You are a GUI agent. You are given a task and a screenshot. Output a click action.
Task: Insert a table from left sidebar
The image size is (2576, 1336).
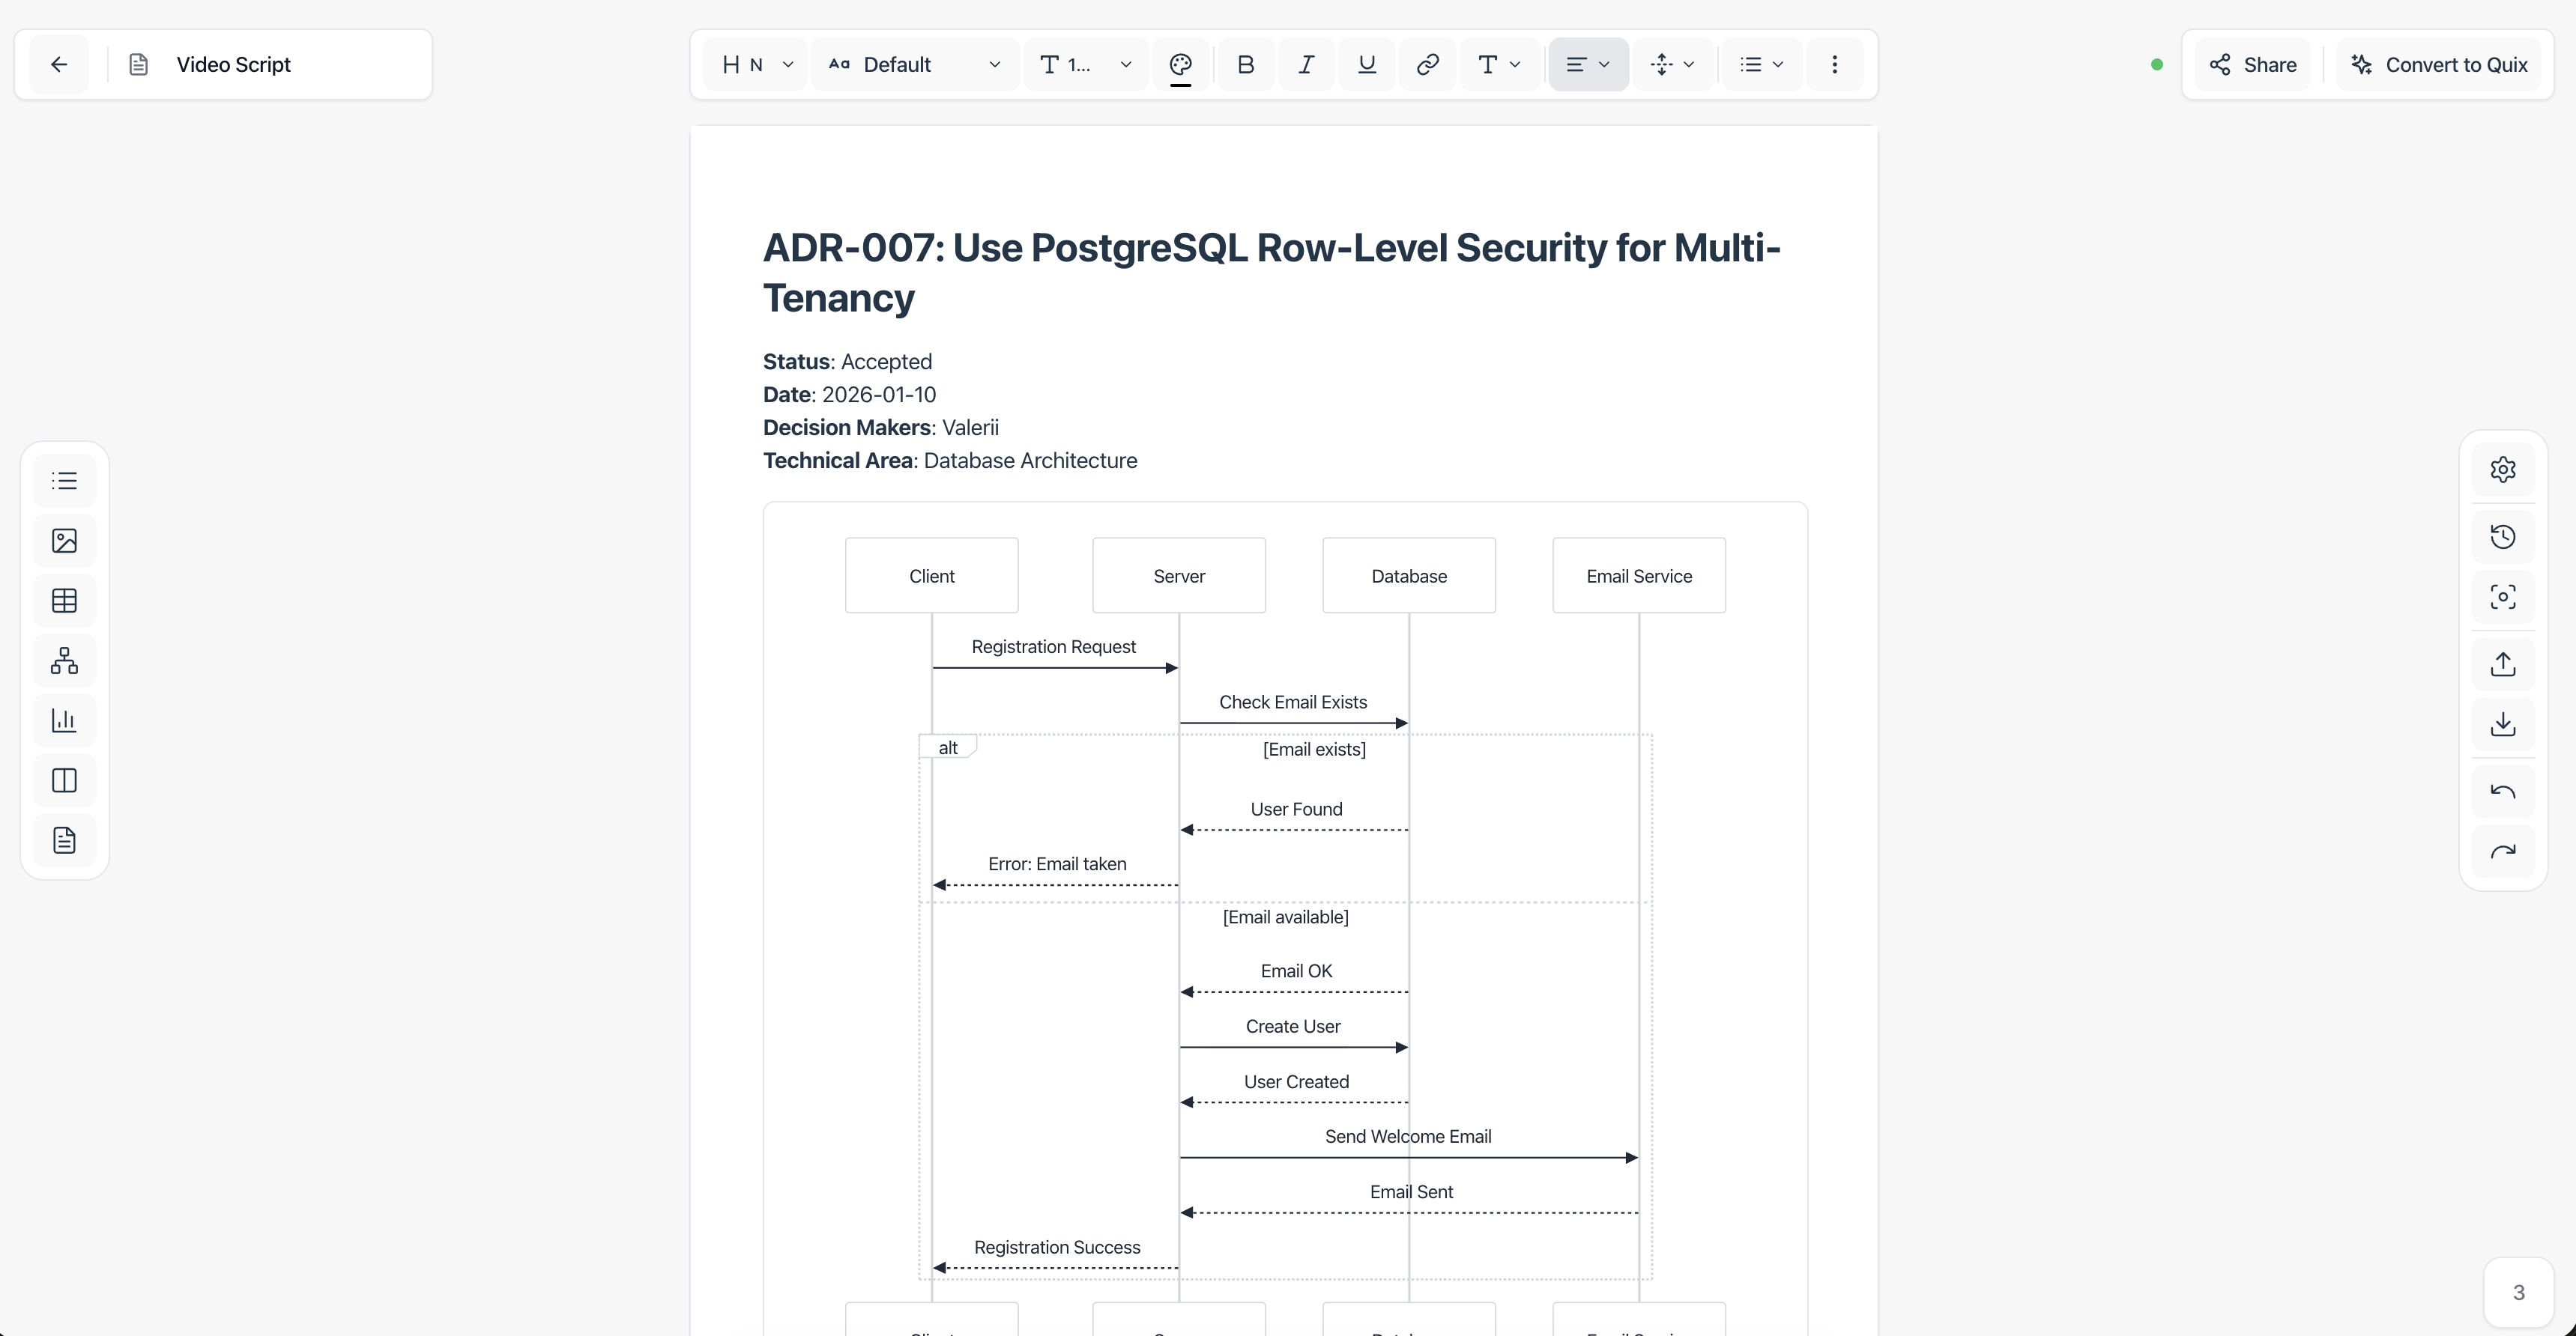pyautogui.click(x=64, y=601)
